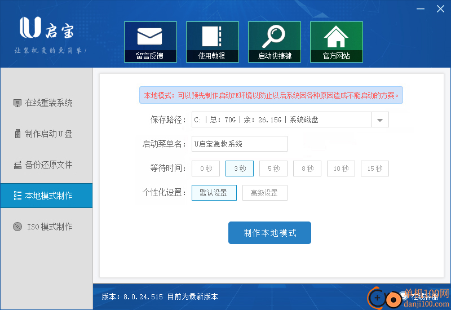This screenshot has width=451, height=310.
Task: Click the 等待时间 label
Action: (x=168, y=168)
